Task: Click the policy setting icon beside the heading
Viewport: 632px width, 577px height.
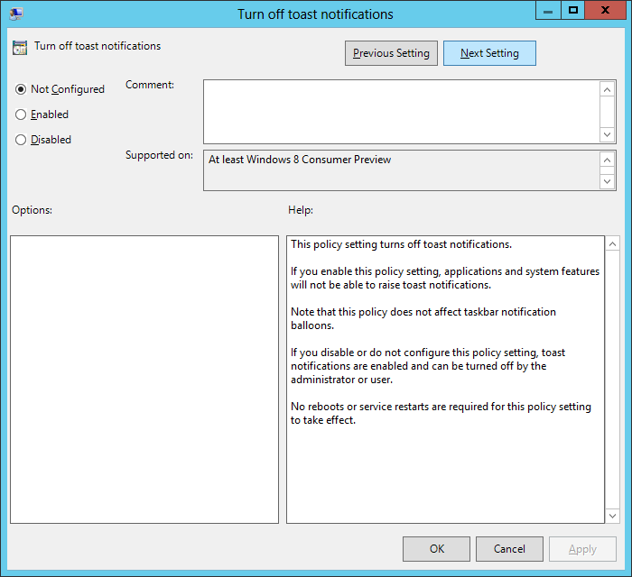Action: 20,48
